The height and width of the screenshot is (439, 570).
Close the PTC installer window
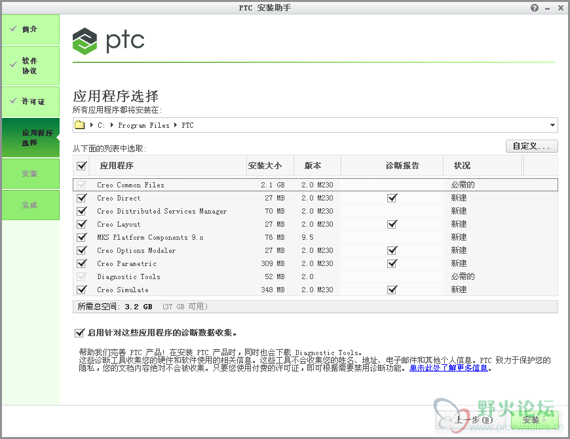[561, 8]
